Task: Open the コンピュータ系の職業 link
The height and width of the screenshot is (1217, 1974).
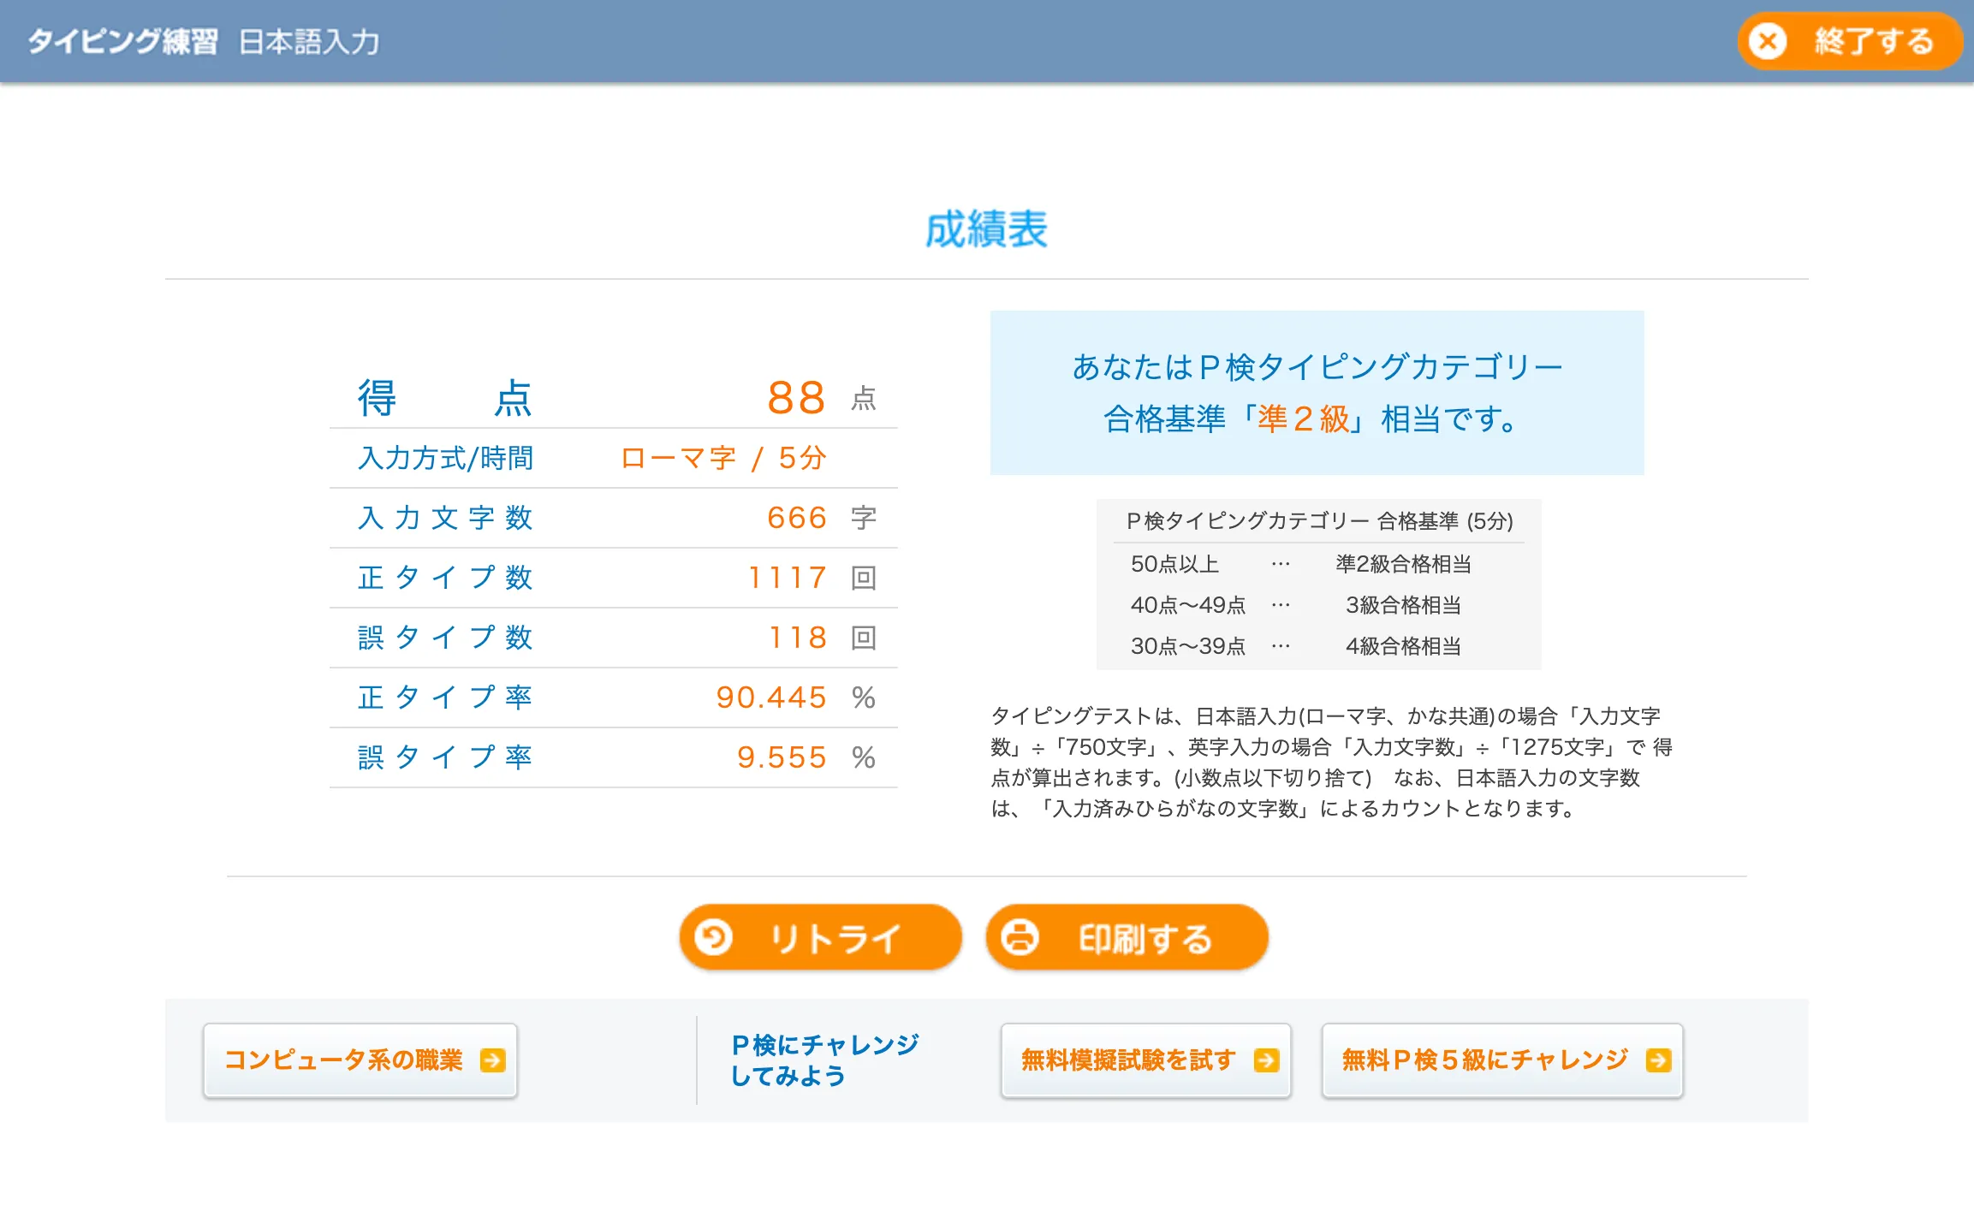Action: [360, 1060]
